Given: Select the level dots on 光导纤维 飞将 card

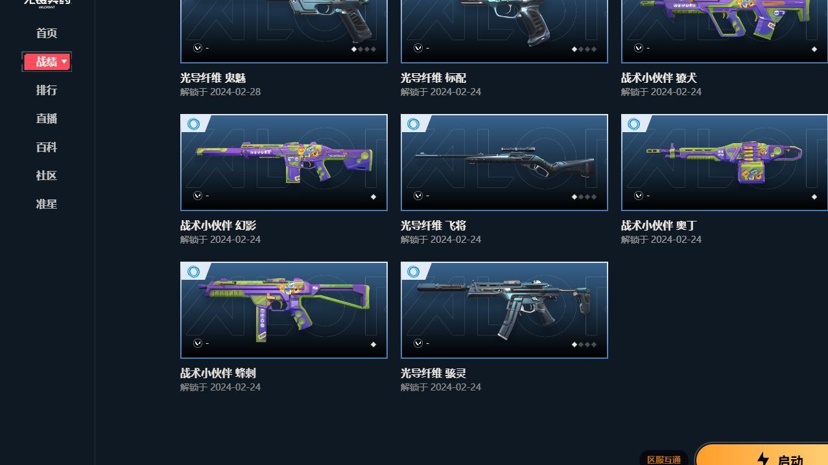Looking at the screenshot, I should [x=584, y=197].
